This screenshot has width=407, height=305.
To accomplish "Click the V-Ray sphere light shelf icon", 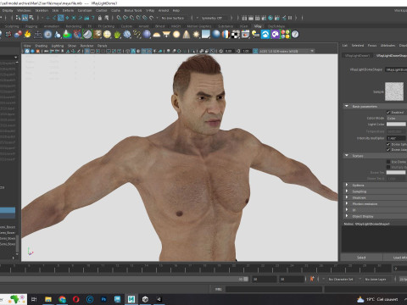I will click(x=176, y=35).
